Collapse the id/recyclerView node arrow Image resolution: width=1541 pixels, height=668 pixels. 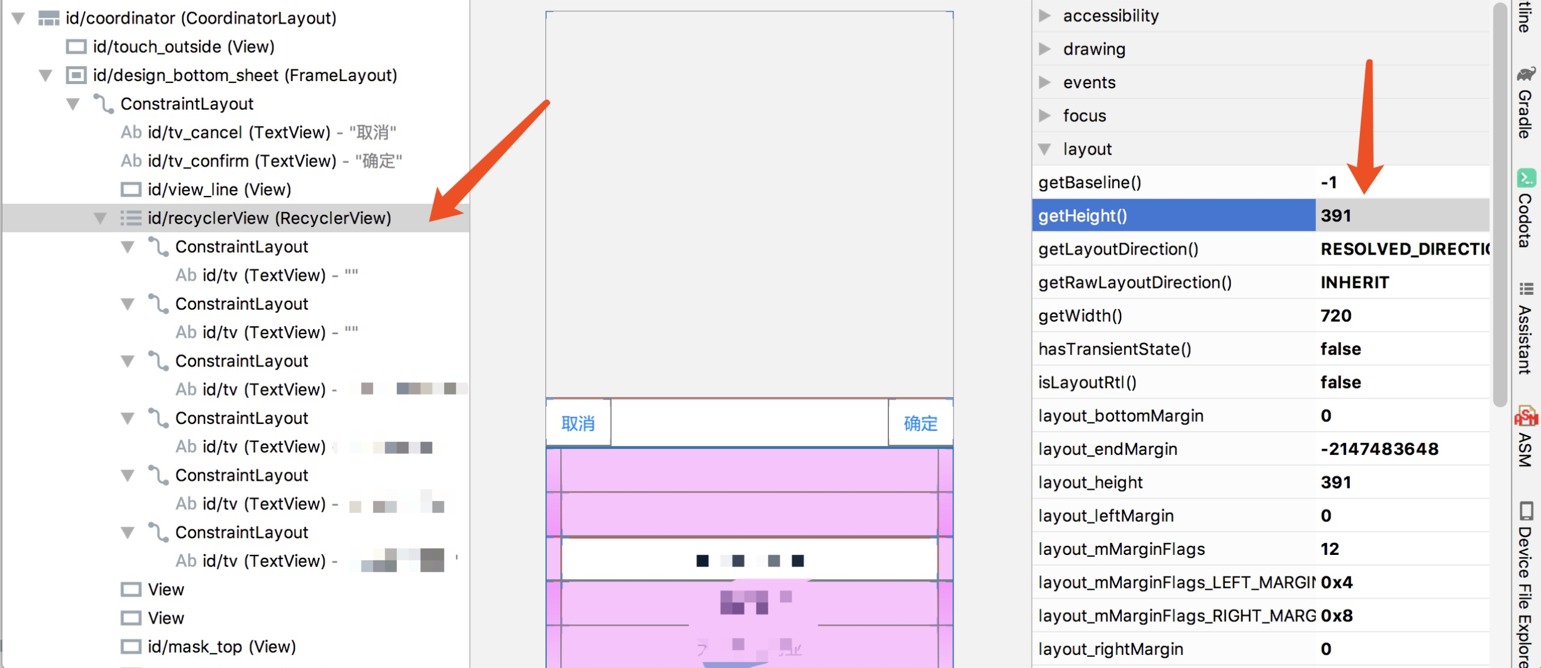coord(101,219)
